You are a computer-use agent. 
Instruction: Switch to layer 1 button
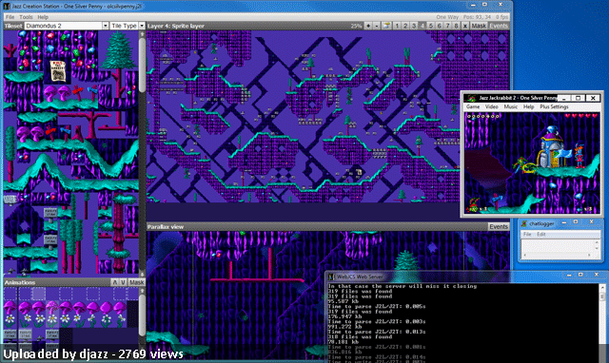coord(397,26)
